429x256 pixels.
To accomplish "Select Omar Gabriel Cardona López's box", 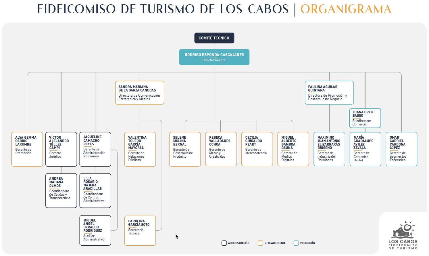I will pos(401,149).
